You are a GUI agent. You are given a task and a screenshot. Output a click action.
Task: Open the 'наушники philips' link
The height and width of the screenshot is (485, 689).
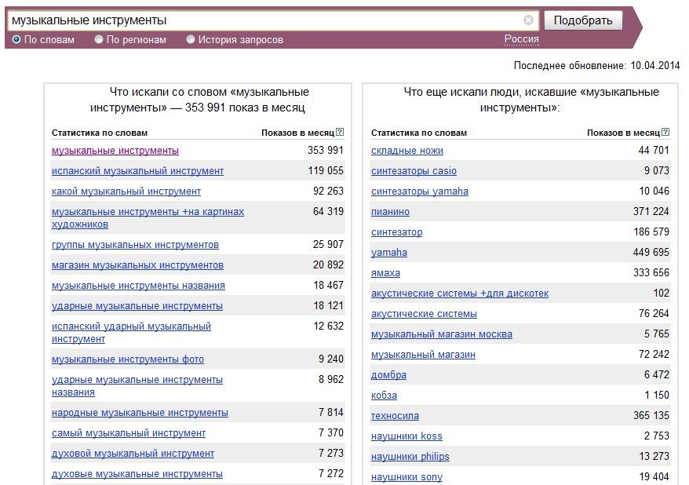[x=410, y=457]
